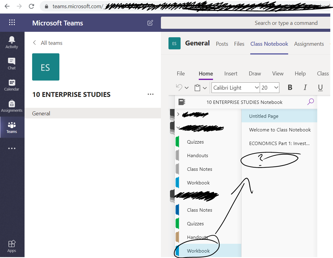Select the Class Notebook tab
The width and height of the screenshot is (333, 258).
pos(269,44)
